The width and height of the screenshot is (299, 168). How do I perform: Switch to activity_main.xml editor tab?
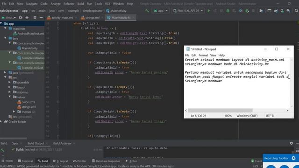click(62, 18)
